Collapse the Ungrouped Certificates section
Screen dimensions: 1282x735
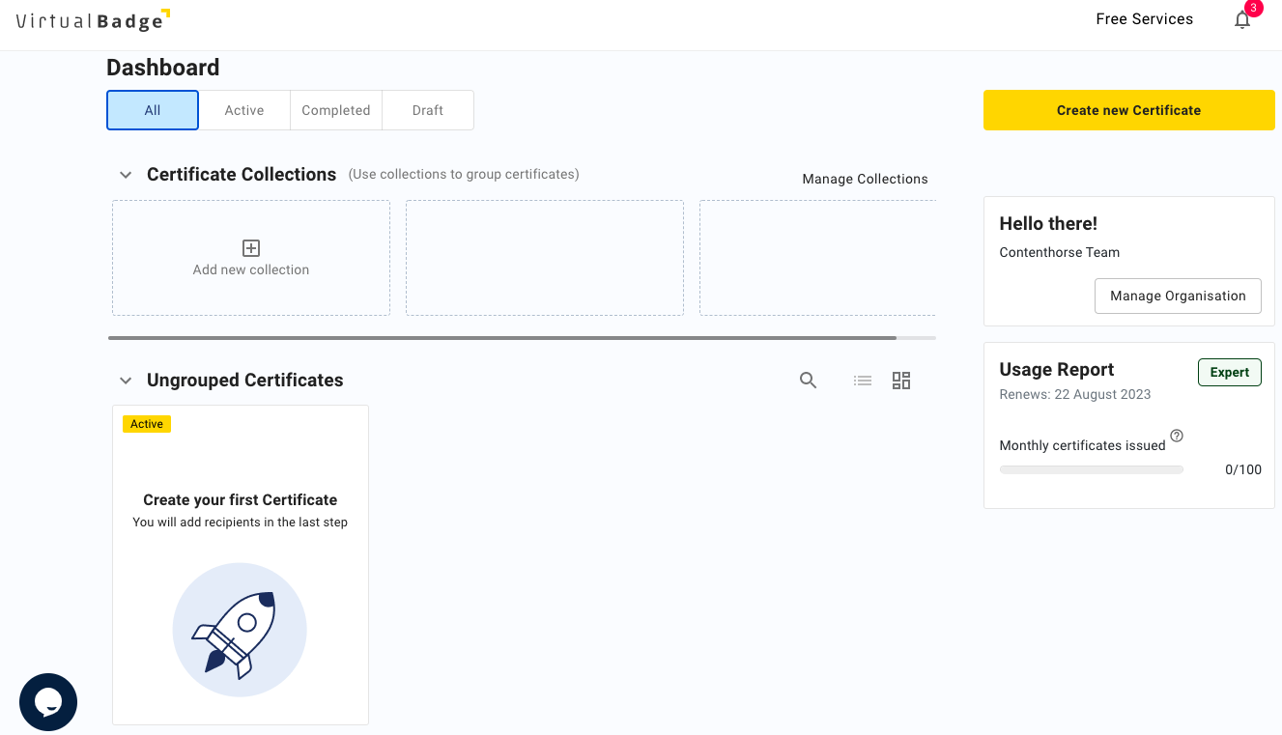(125, 381)
